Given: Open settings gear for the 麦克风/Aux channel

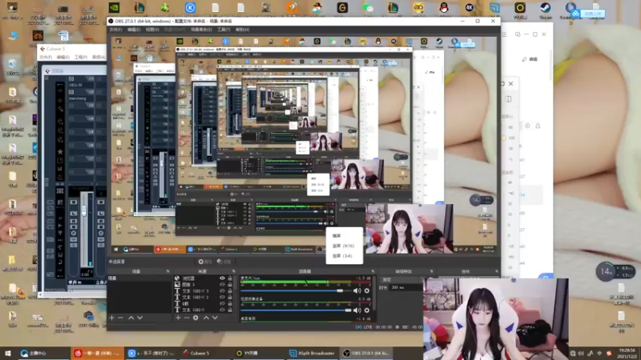Looking at the screenshot, I should (367, 290).
